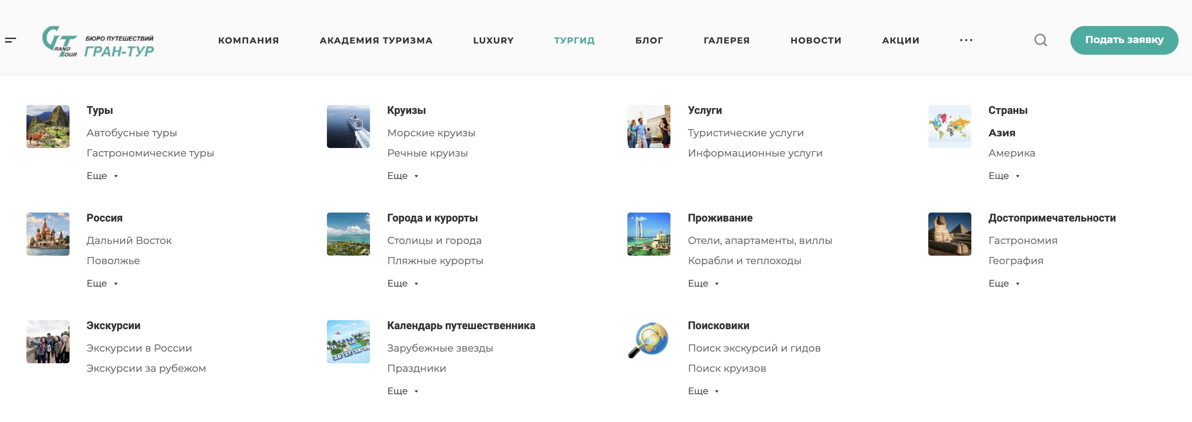Click the Страны world map thumbnail
Viewport: 1192px width, 422px height.
click(949, 126)
